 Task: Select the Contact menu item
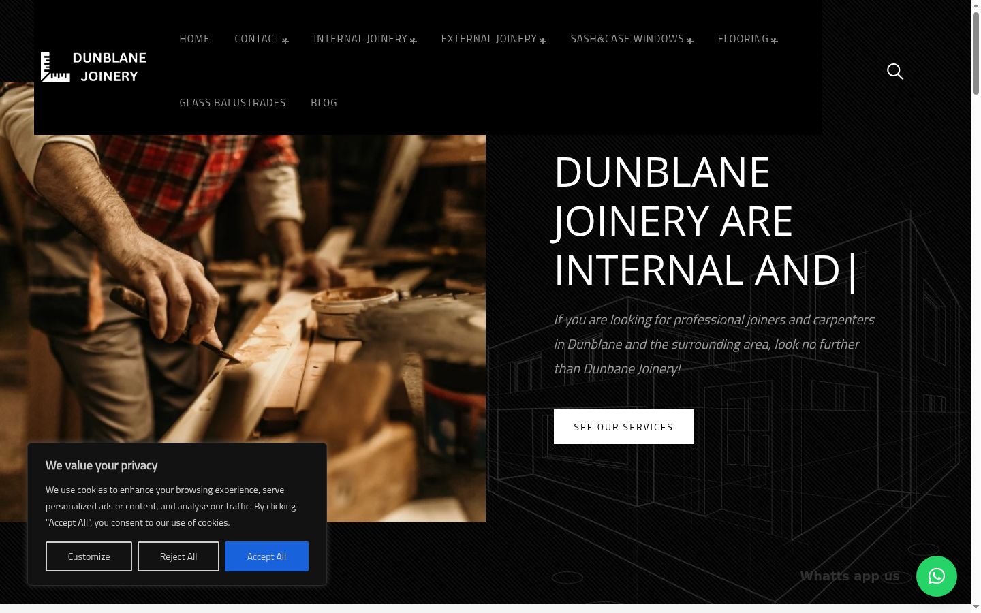(257, 39)
